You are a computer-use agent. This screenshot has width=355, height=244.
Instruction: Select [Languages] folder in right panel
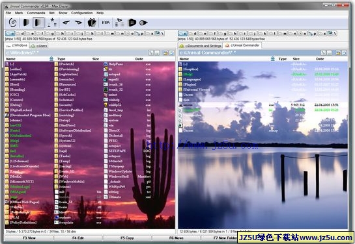(190, 79)
